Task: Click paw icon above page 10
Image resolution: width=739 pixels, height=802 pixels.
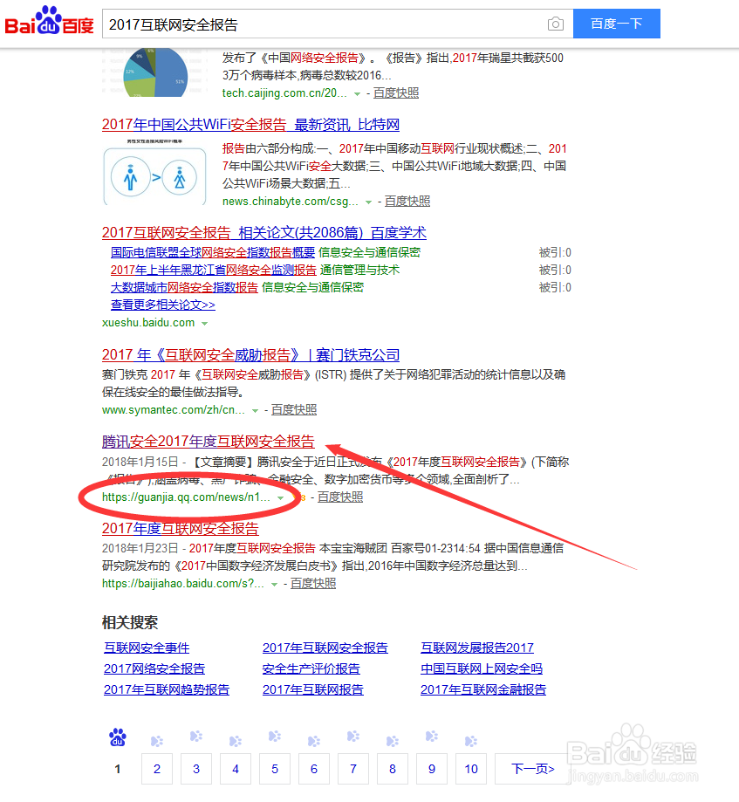Action: coord(471,741)
